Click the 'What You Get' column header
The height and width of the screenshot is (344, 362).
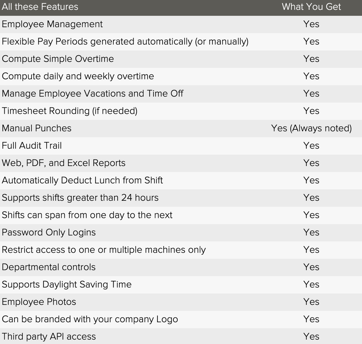point(311,7)
